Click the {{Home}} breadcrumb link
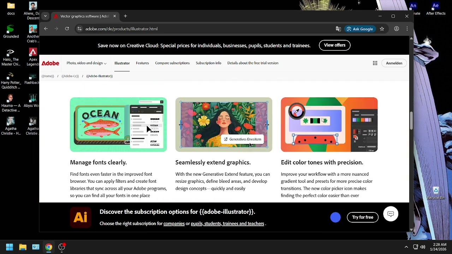Screen dimensions: 452x254 (x=48, y=76)
